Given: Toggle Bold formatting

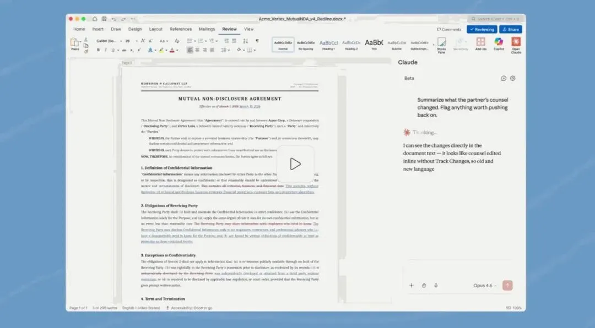Looking at the screenshot, I should [x=98, y=50].
